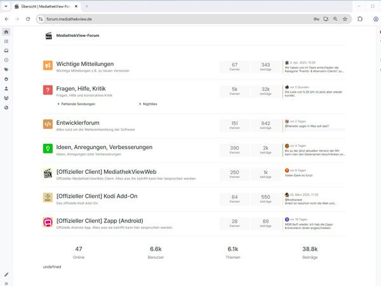Select the Übersicht MediathekView-Forum tab
This screenshot has height=286, width=381.
(x=45, y=6)
